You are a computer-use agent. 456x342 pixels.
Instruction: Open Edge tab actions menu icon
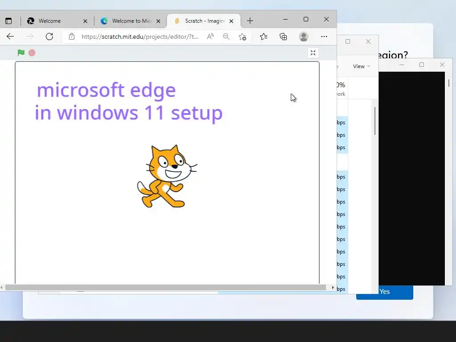8,21
